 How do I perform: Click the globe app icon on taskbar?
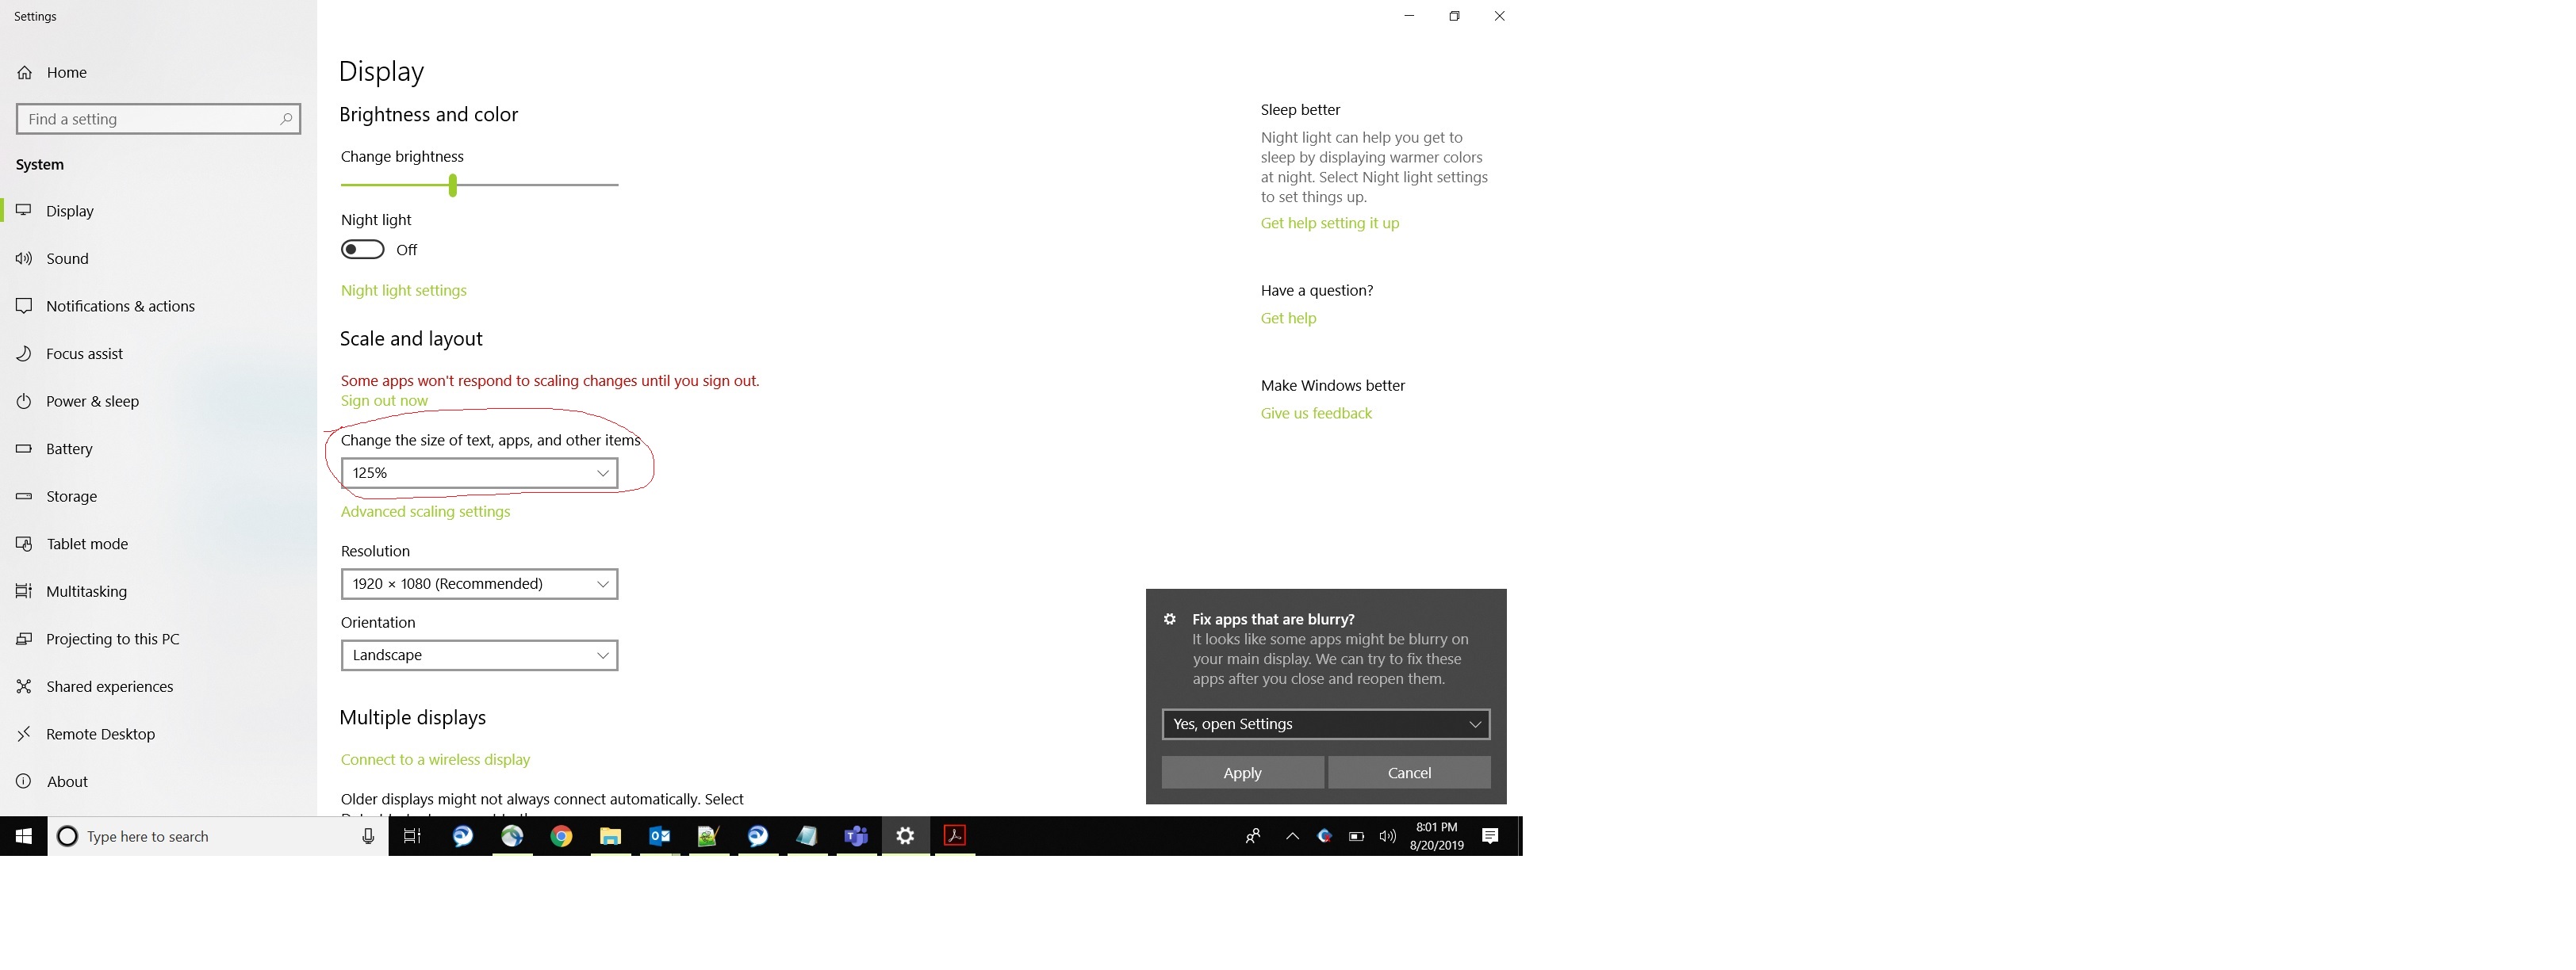point(512,837)
